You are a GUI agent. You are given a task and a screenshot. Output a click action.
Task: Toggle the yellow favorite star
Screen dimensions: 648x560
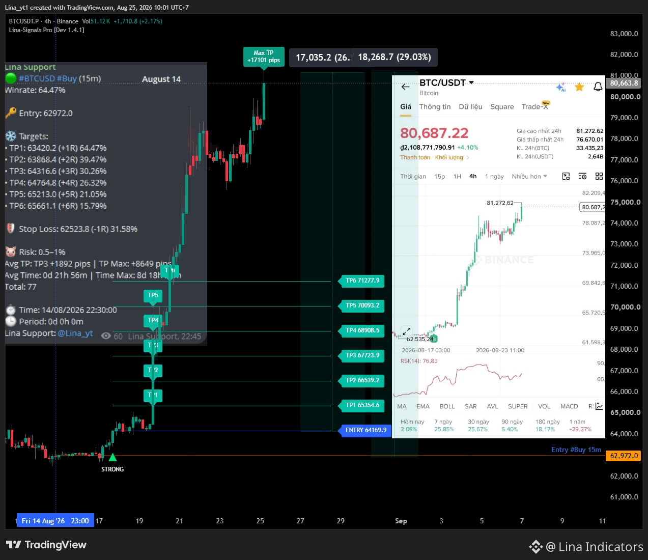[579, 87]
